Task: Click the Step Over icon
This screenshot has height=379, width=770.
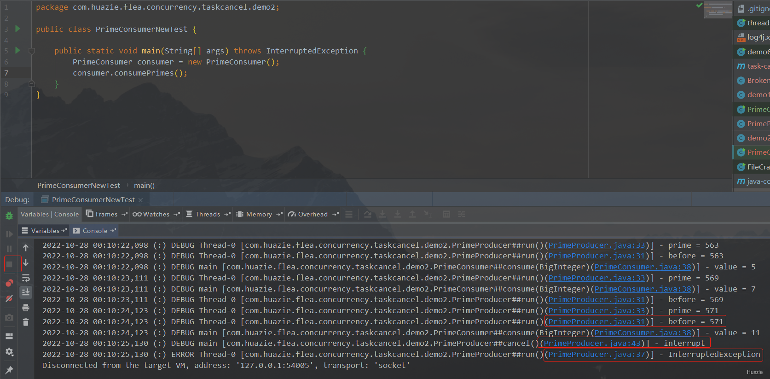Action: (x=367, y=214)
